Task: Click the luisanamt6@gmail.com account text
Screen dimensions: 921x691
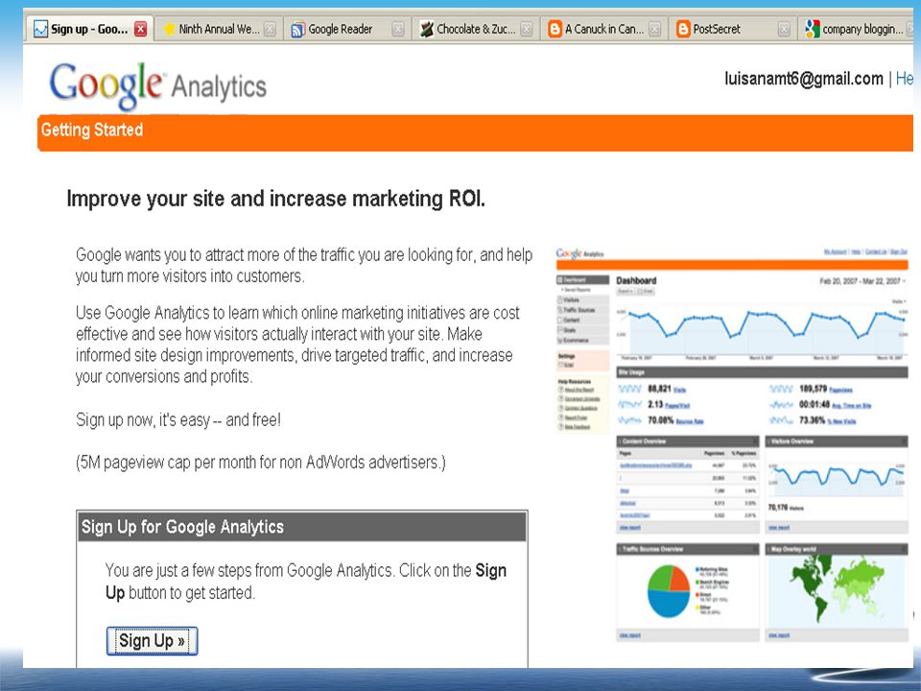Action: click(804, 79)
